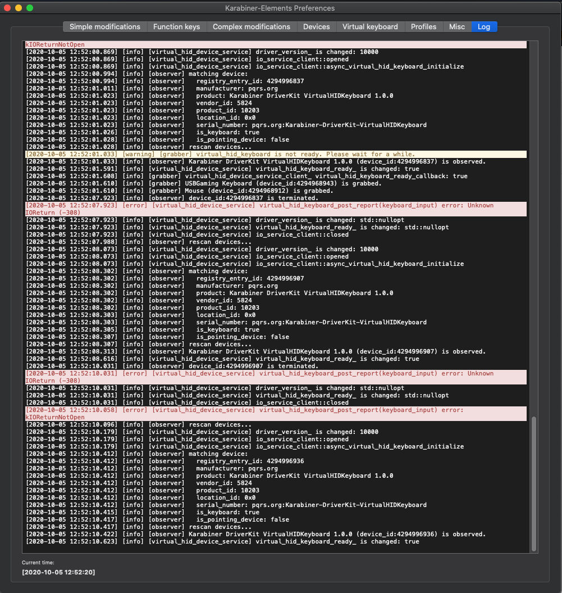Select the Log tab
Image resolution: width=562 pixels, height=593 pixels.
484,27
